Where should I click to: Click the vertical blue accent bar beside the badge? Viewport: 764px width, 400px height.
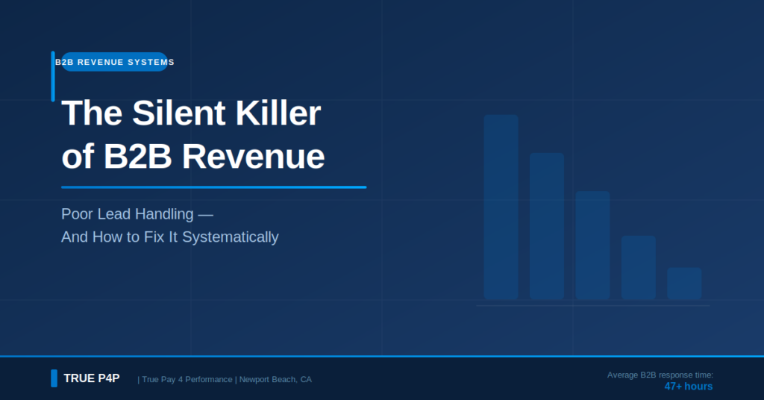(53, 76)
